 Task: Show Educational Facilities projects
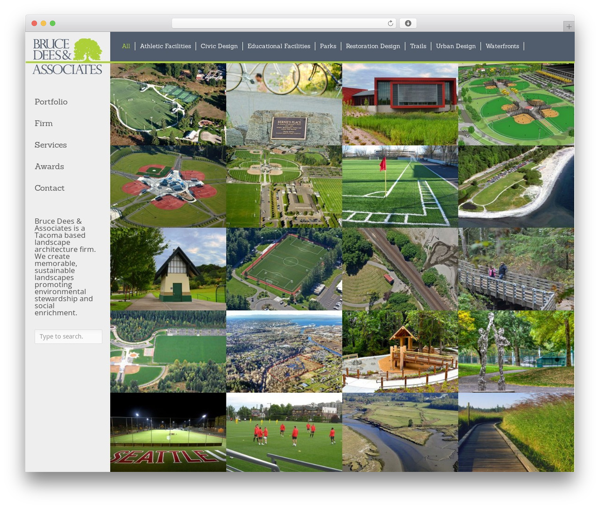pos(279,46)
